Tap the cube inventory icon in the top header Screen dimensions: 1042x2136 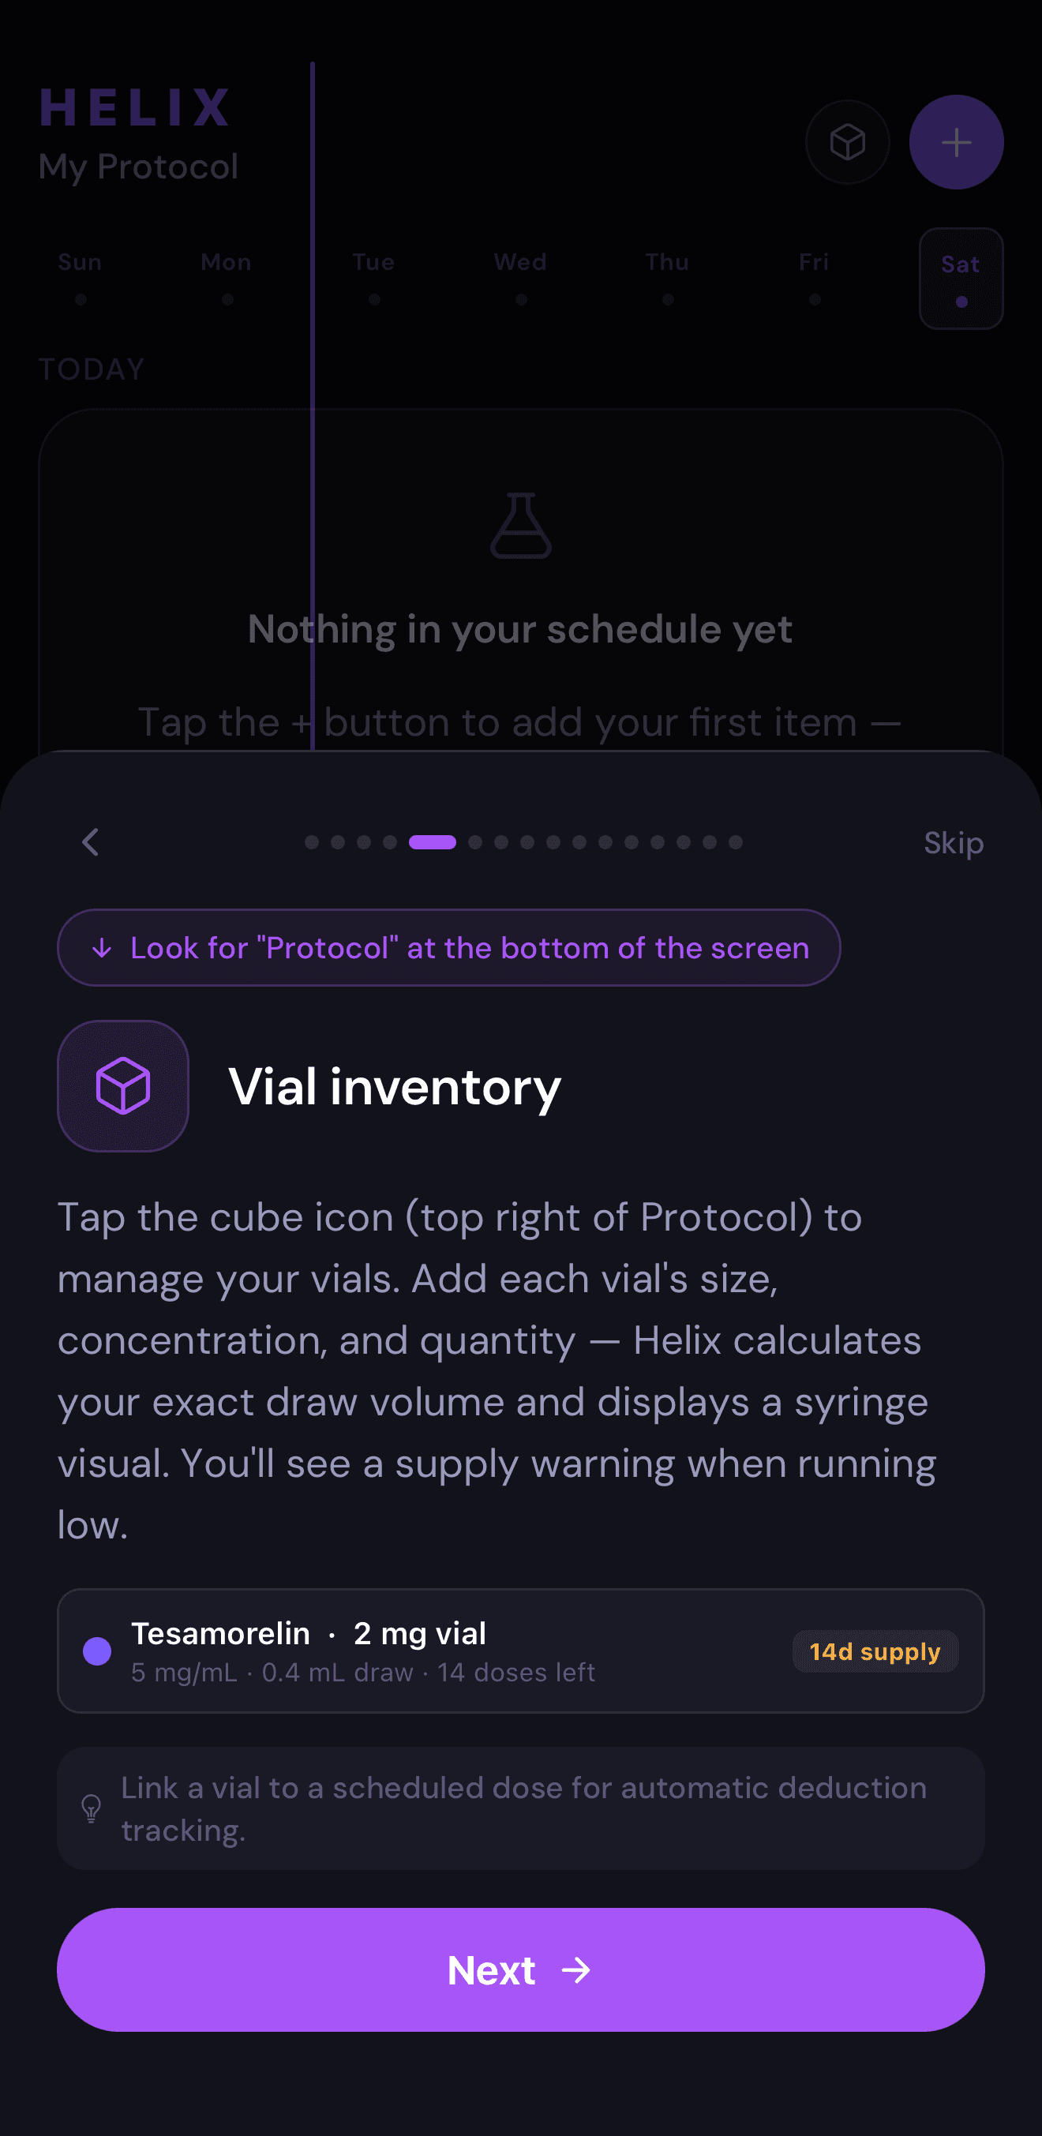point(846,142)
